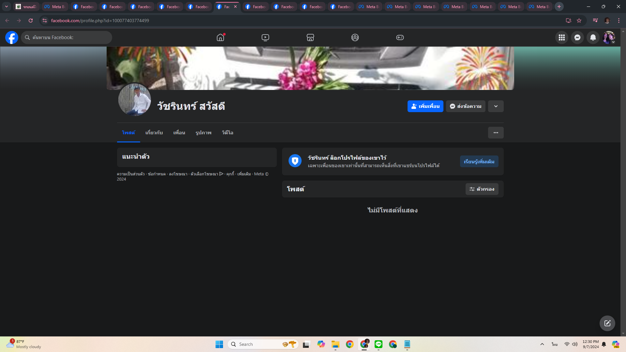Switch to the เกี่ยวกับ tab
The width and height of the screenshot is (626, 352).
coord(154,133)
